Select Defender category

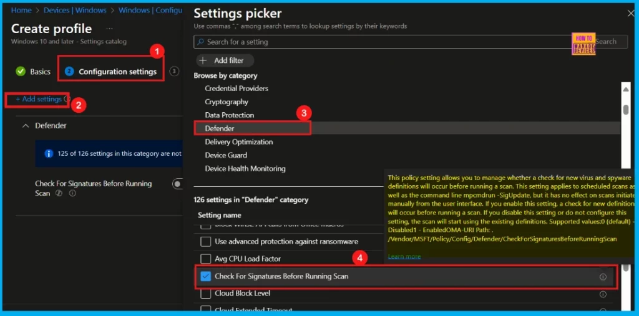click(x=220, y=128)
